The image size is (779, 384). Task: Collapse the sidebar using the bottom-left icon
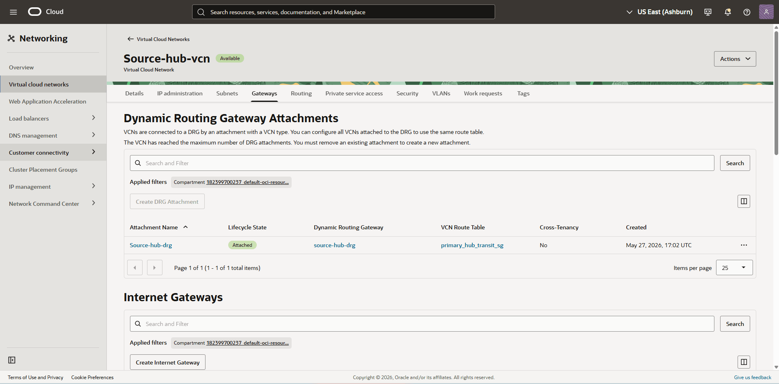tap(12, 360)
